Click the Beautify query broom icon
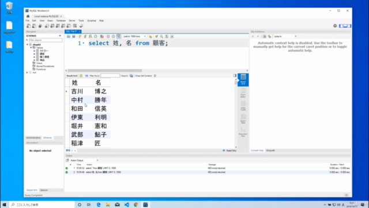 coord(156,36)
